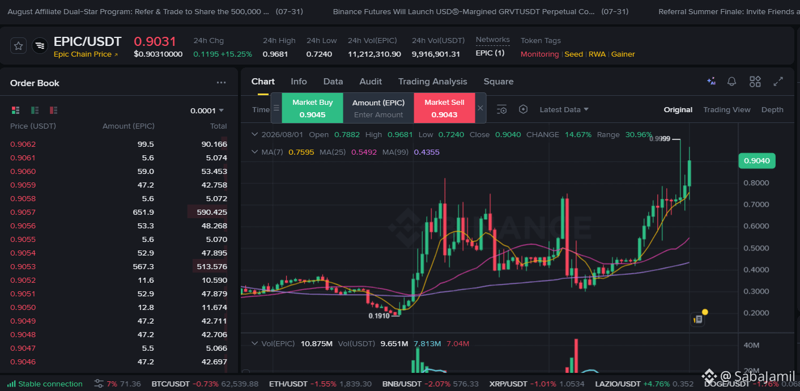Select the Trading View chart mode
Image resolution: width=800 pixels, height=391 pixels.
pyautogui.click(x=727, y=109)
